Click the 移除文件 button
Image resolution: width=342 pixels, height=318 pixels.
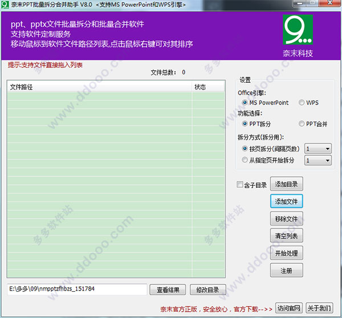[x=286, y=219]
